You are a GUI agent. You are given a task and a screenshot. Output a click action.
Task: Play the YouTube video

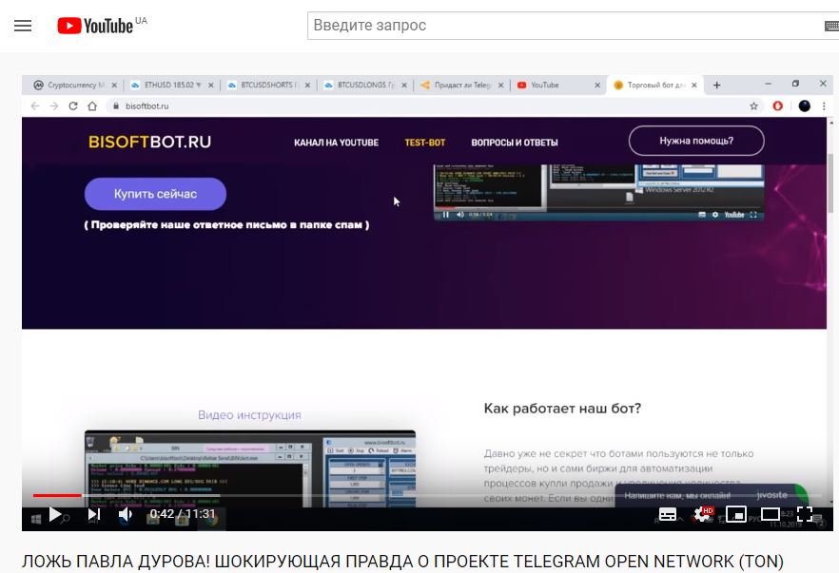(x=54, y=514)
